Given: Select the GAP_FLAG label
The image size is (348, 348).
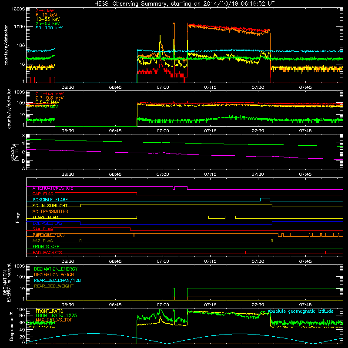Looking at the screenshot, I should click(43, 194).
